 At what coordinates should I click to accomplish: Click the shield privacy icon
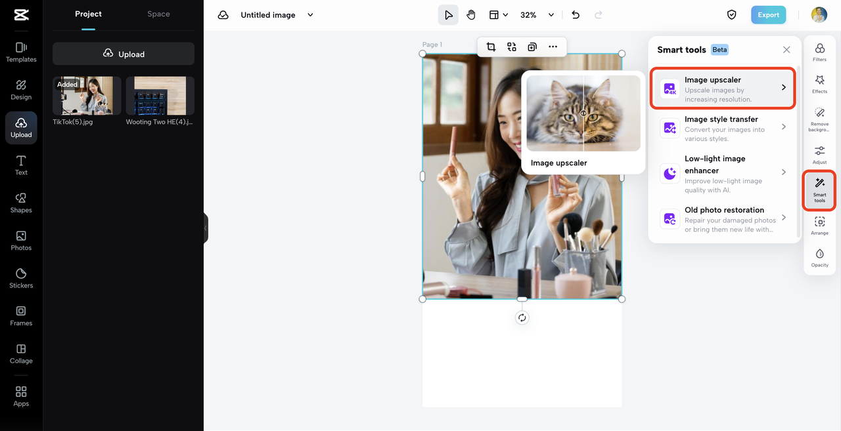tap(731, 15)
